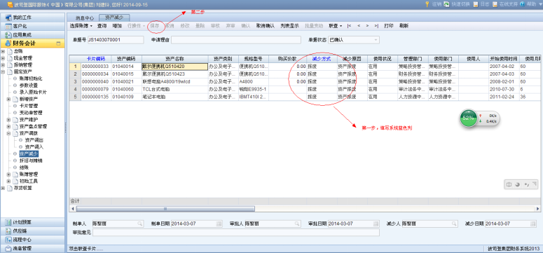
Task: Click the 卡片编码 column header
Action: (x=96, y=59)
